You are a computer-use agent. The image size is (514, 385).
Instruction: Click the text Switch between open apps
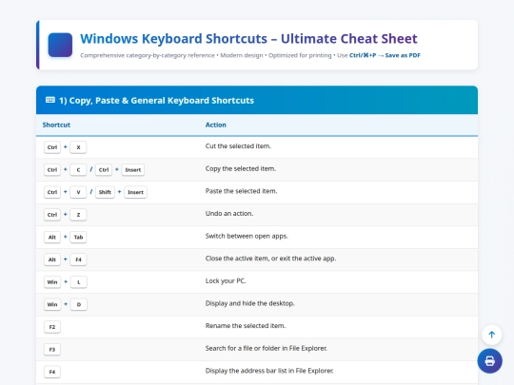247,236
